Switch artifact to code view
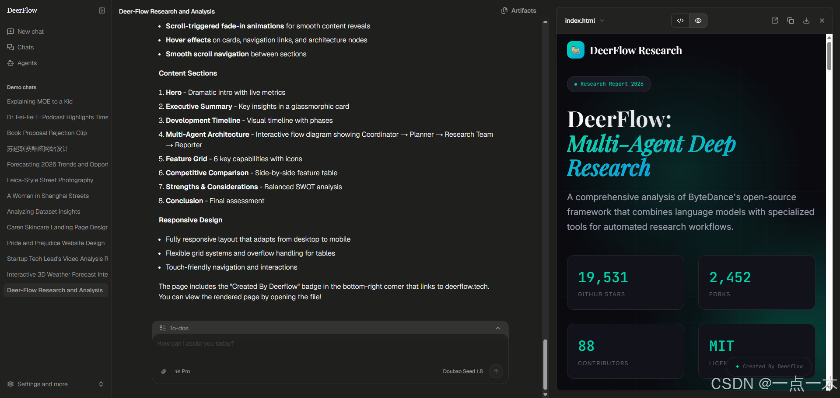Viewport: 840px width, 398px height. click(680, 21)
